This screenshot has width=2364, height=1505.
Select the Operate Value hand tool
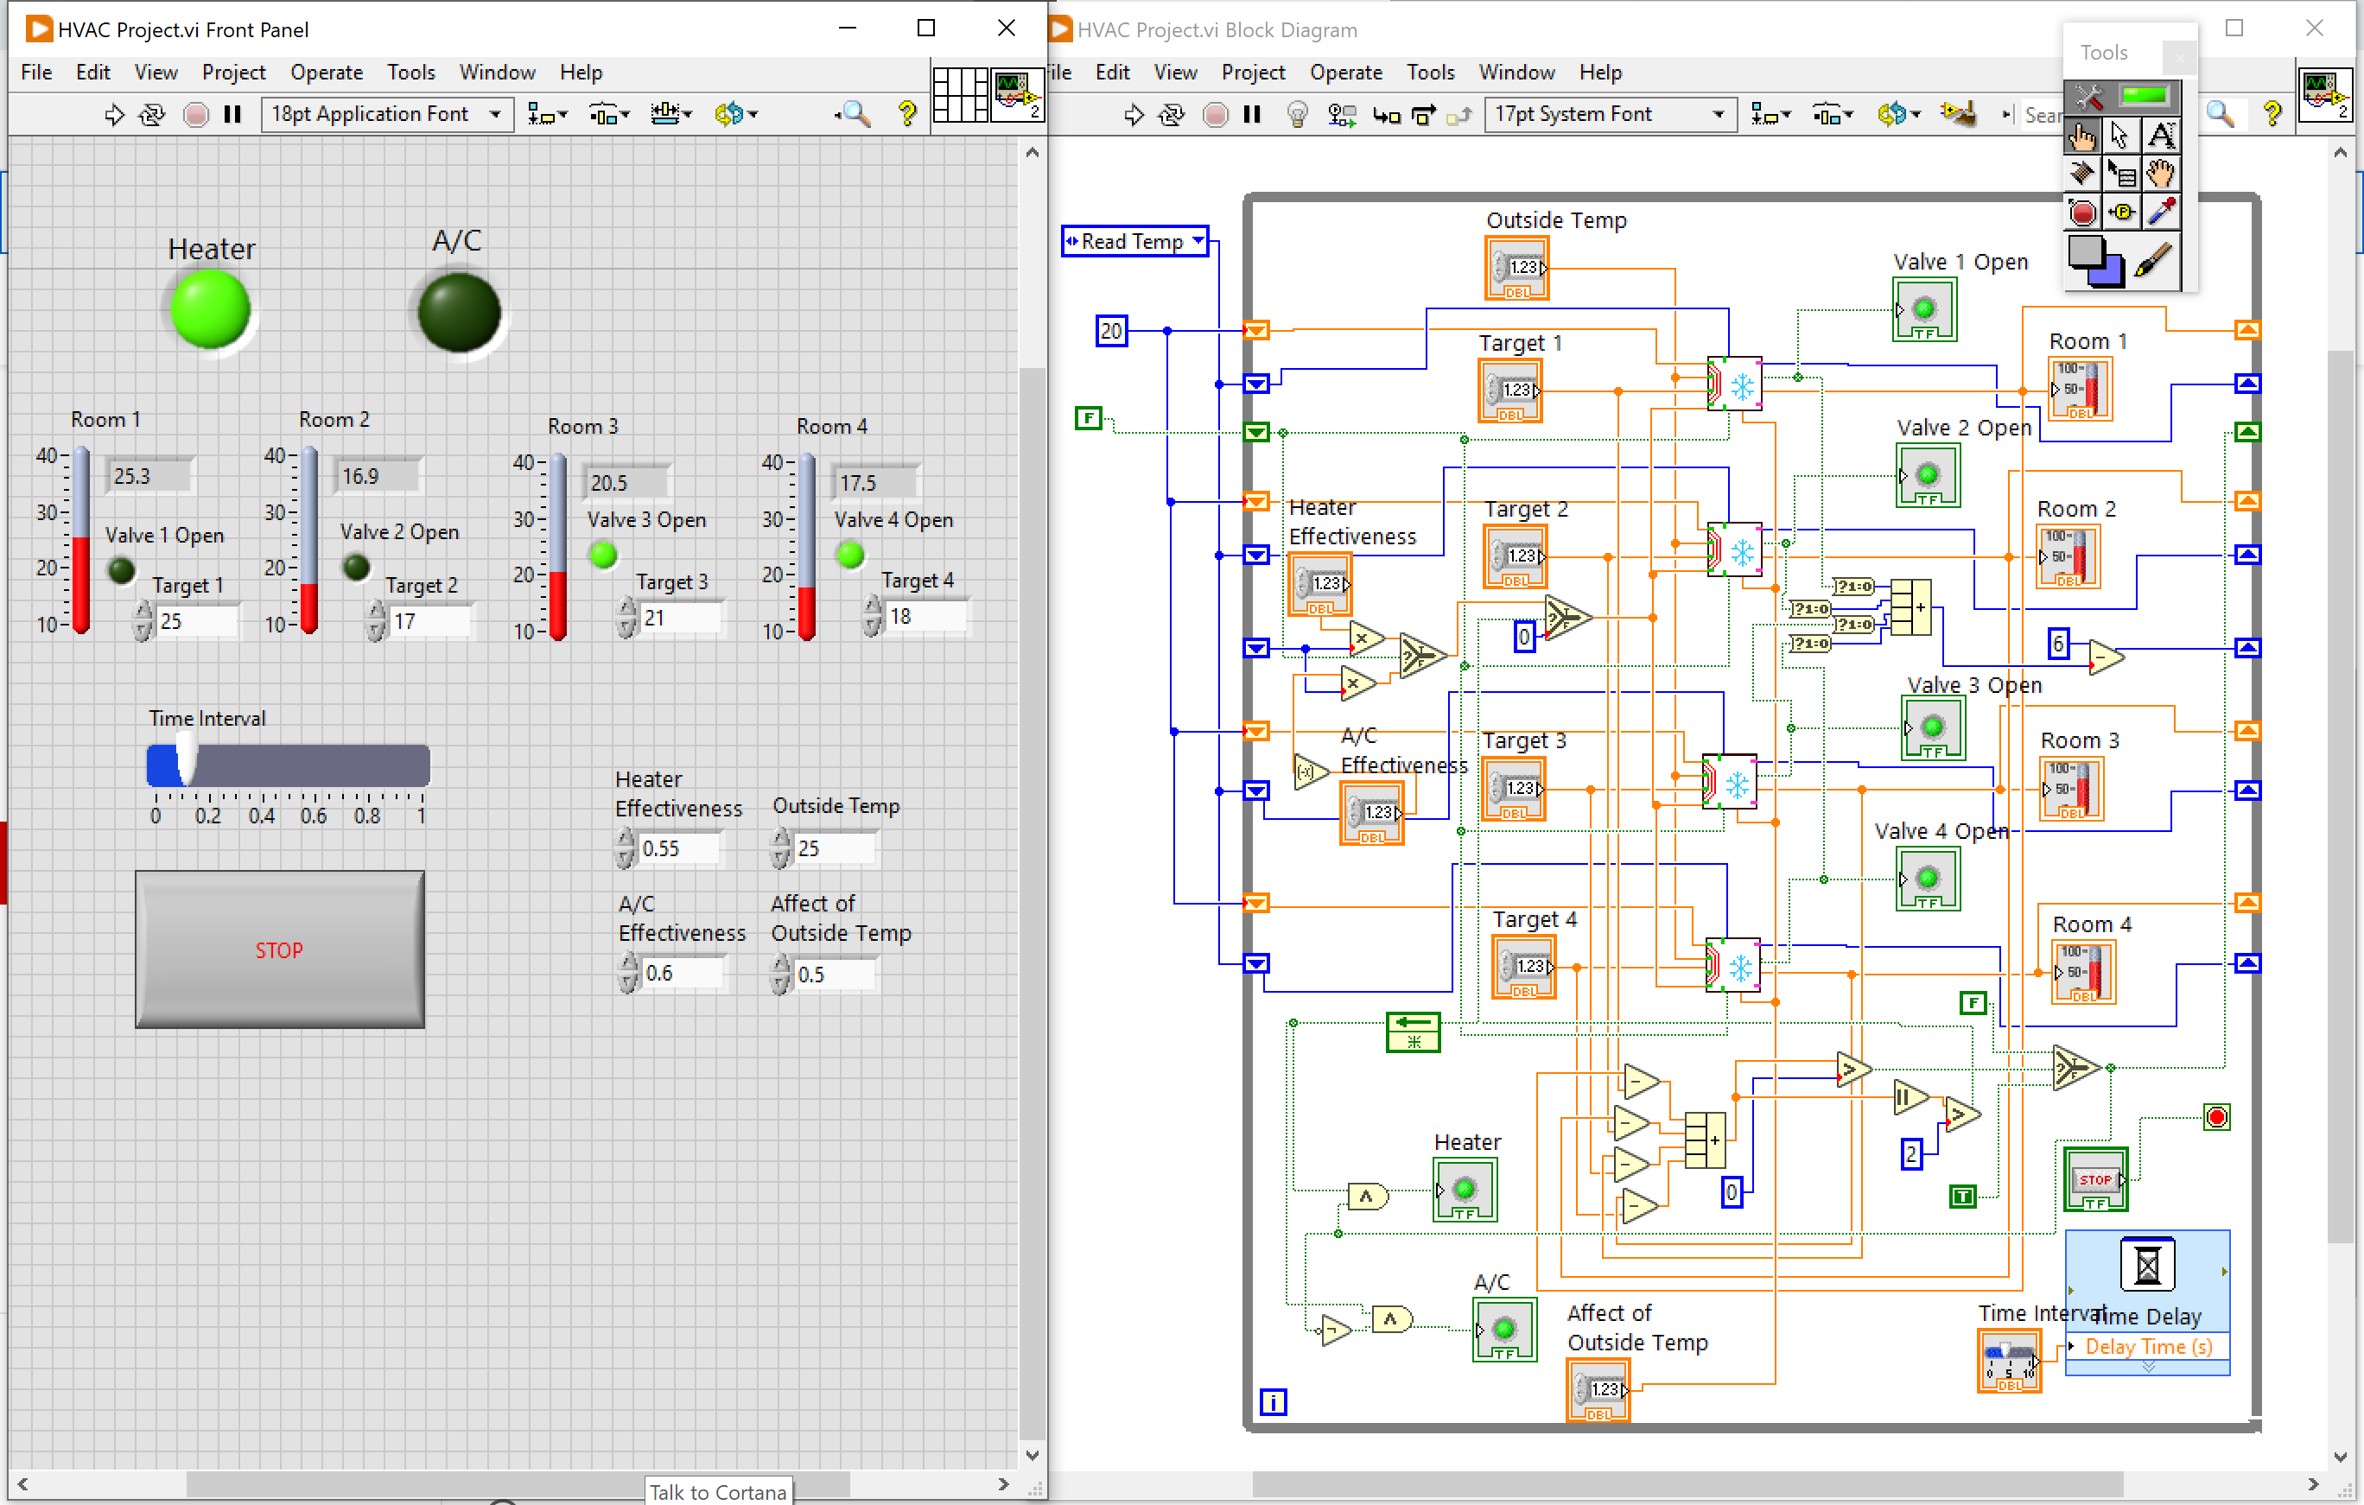coord(2081,136)
